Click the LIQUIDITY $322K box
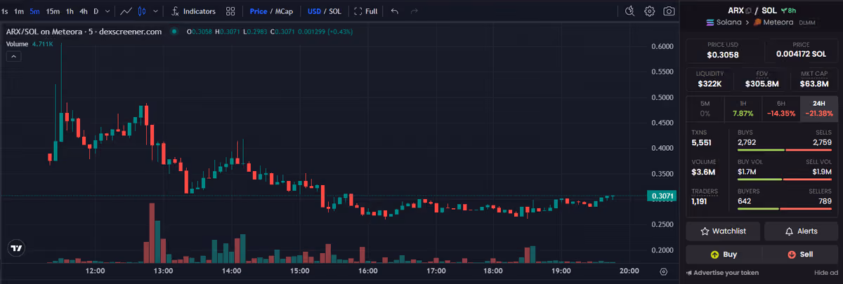The width and height of the screenshot is (843, 284). [710, 79]
